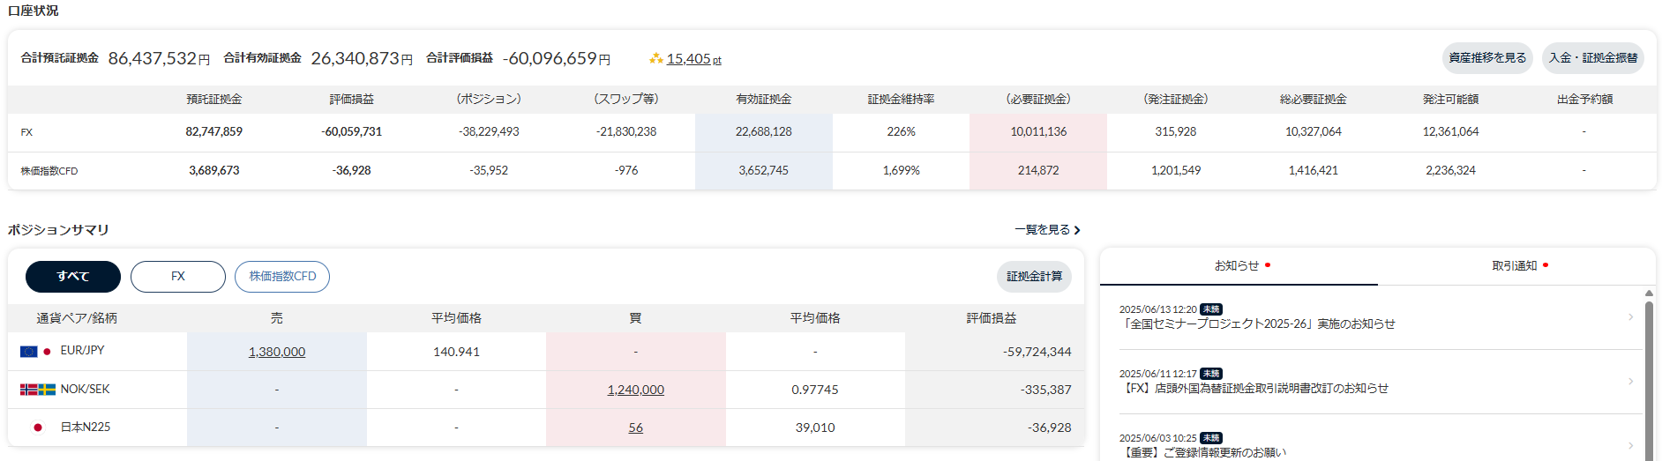This screenshot has width=1662, height=461.
Task: Click the EUR/JPY flag icons
Action: pyautogui.click(x=36, y=351)
